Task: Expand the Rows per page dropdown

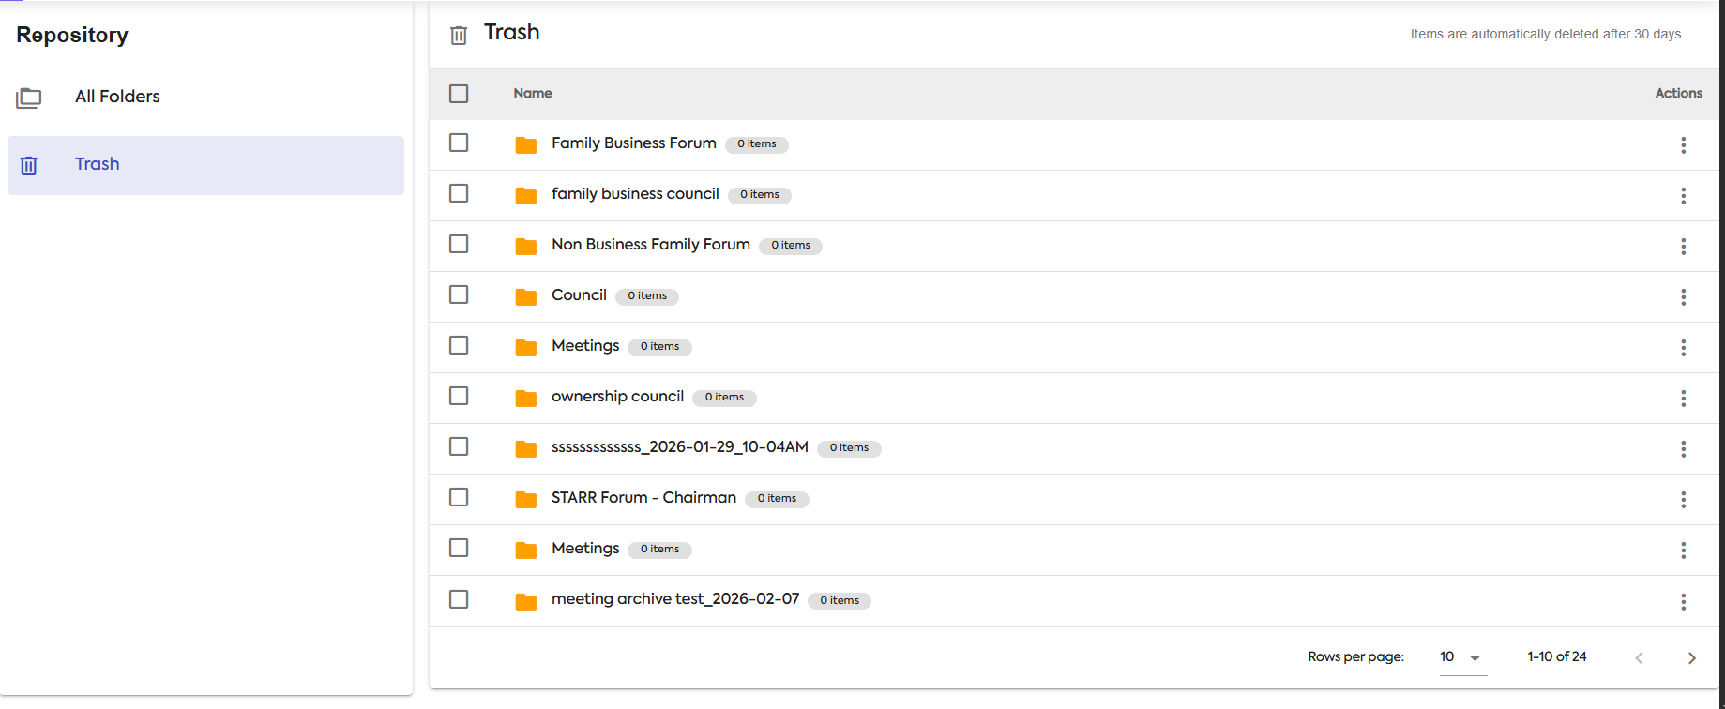Action: tap(1462, 657)
